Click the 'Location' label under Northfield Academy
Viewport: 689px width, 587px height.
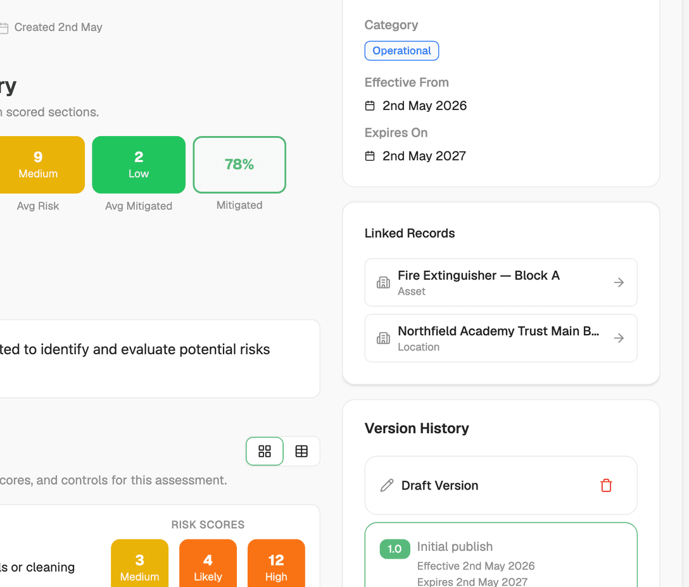point(419,347)
